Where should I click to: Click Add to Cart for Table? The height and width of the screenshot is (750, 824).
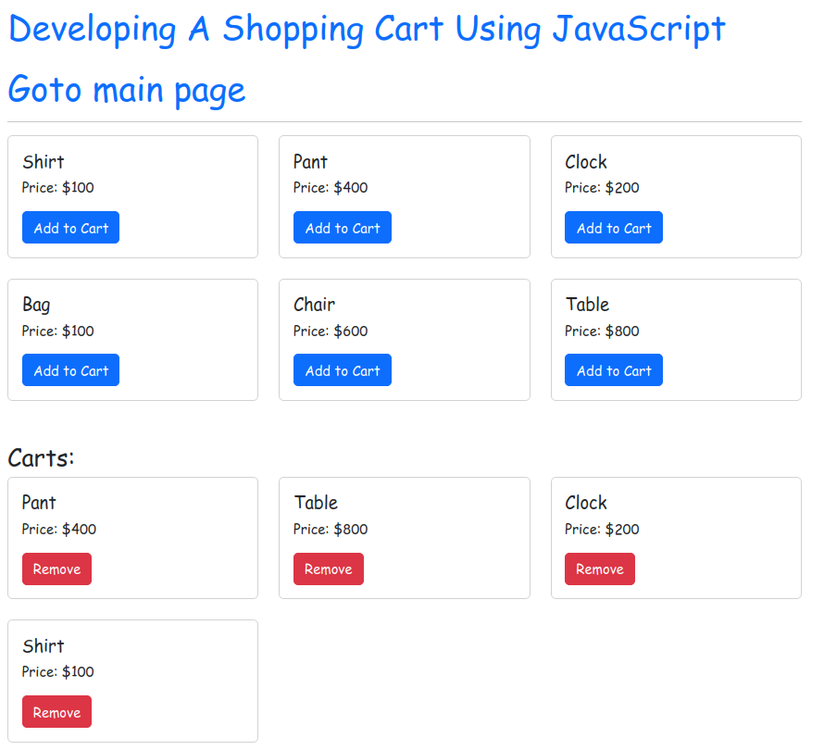(x=613, y=370)
